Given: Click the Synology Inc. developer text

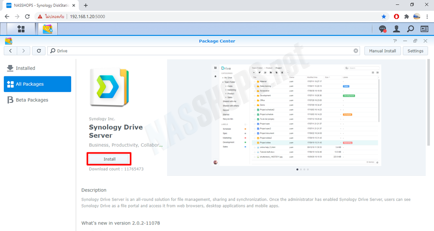Looking at the screenshot, I should [x=102, y=119].
